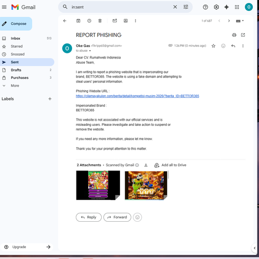Clear the in:sent search query
The image size is (259, 259).
175,7
